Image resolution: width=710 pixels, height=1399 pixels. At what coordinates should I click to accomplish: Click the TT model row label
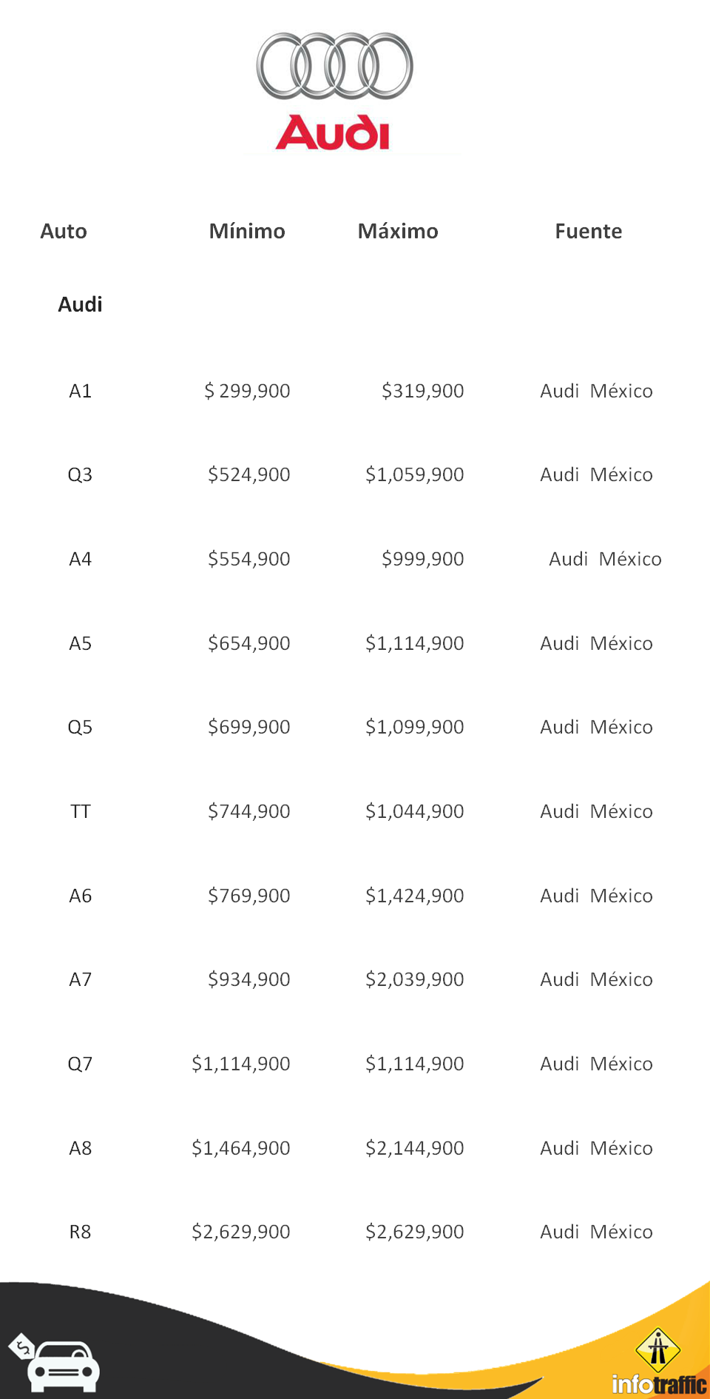(x=80, y=811)
